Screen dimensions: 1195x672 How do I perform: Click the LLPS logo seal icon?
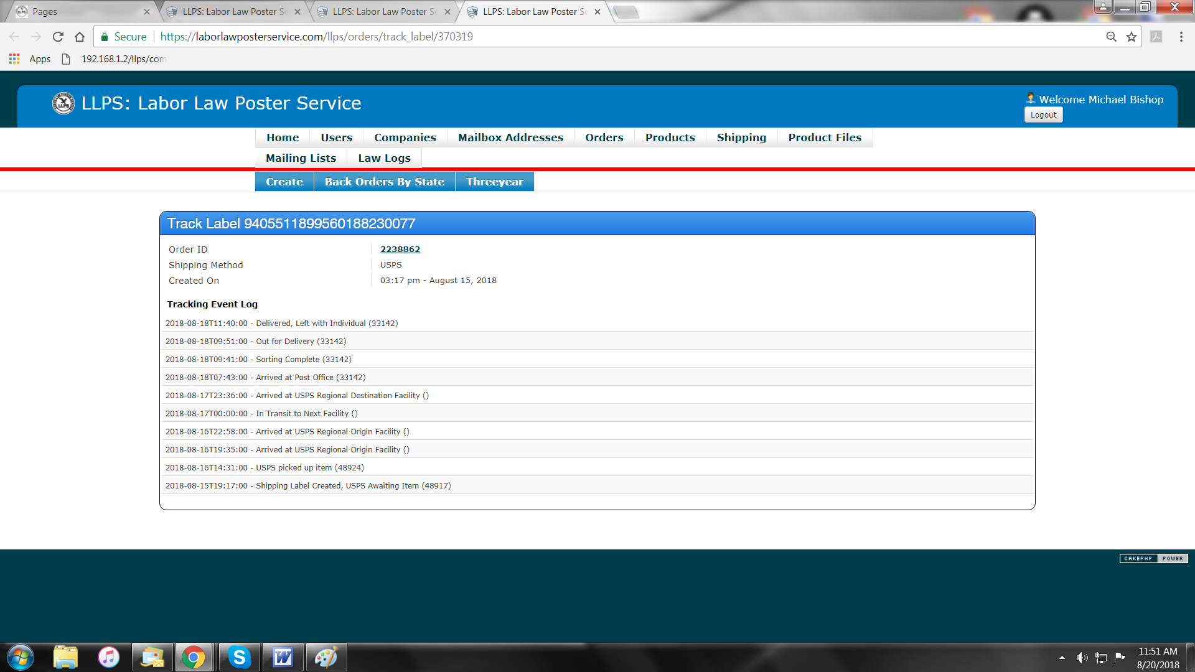[x=63, y=103]
